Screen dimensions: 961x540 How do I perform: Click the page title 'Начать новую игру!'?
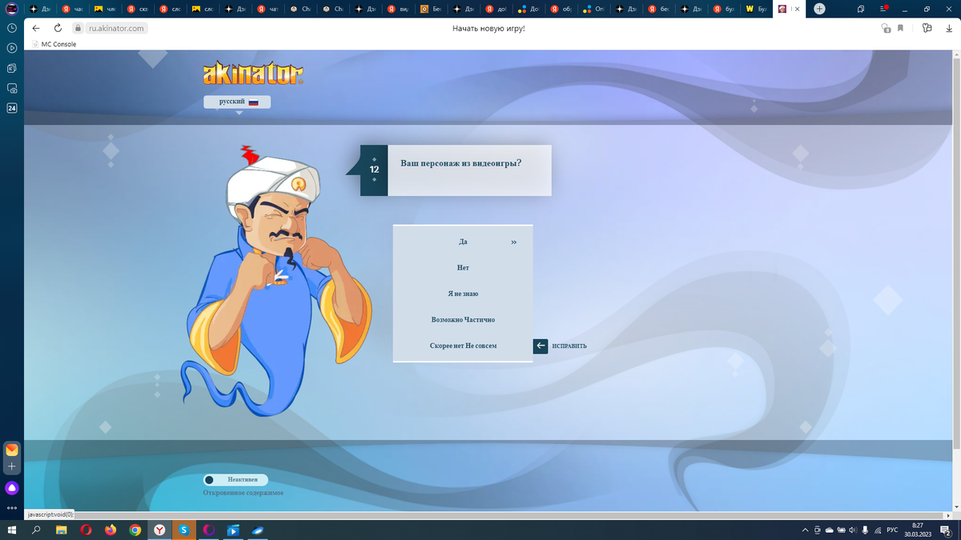[x=489, y=28]
